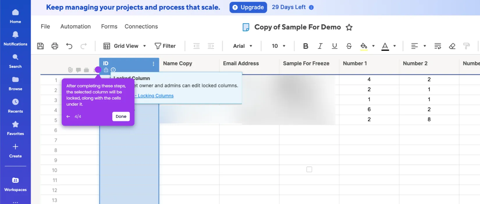Click the Create plus icon
This screenshot has height=204, width=480.
pyautogui.click(x=15, y=147)
